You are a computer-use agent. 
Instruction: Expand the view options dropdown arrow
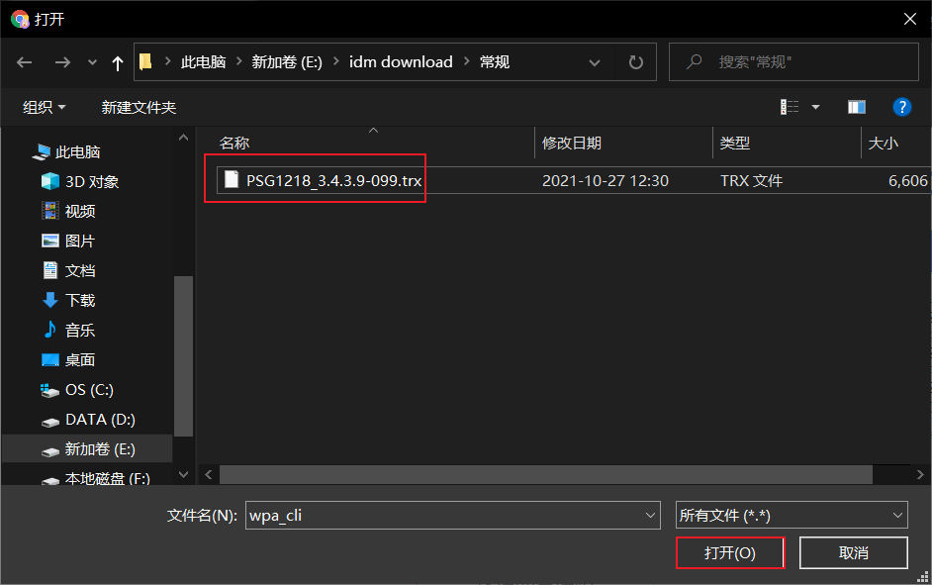816,107
